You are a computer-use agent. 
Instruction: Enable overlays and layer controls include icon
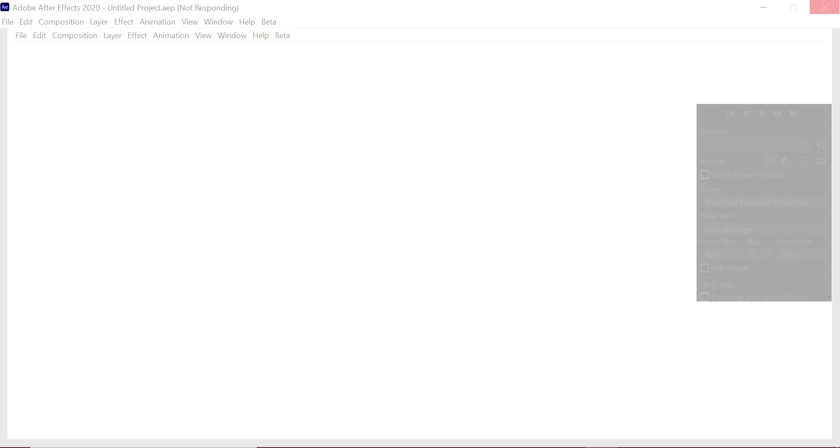point(802,161)
